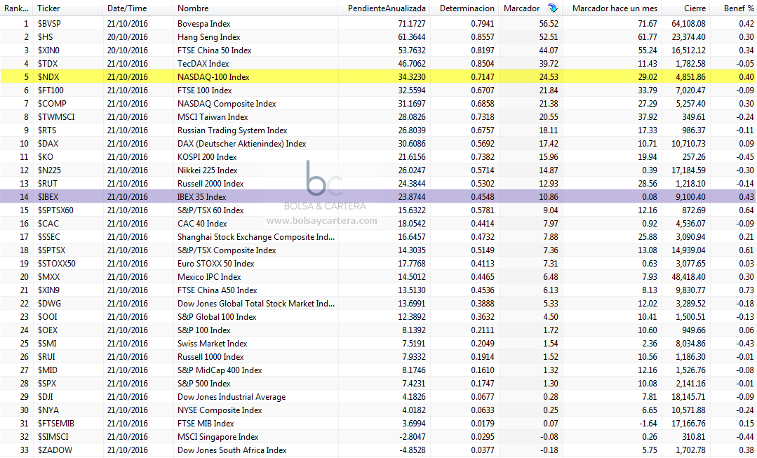Select 'DAX (Deutscher Aktienindex) Index'
The height and width of the screenshot is (458, 757).
(242, 144)
